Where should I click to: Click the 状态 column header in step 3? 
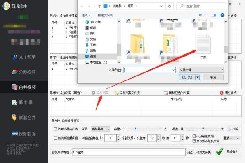[224, 99]
